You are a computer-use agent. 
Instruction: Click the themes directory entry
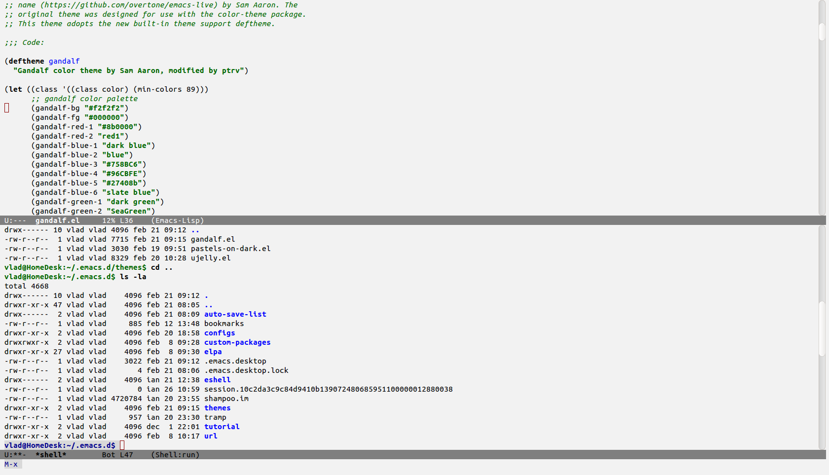click(x=218, y=408)
